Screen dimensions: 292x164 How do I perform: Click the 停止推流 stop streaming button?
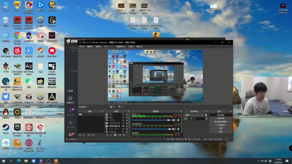pos(220,115)
